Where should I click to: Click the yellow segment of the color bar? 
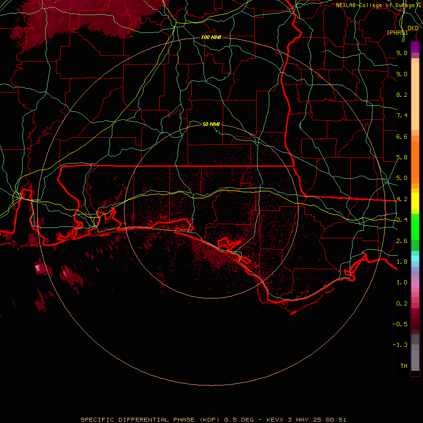(x=415, y=201)
